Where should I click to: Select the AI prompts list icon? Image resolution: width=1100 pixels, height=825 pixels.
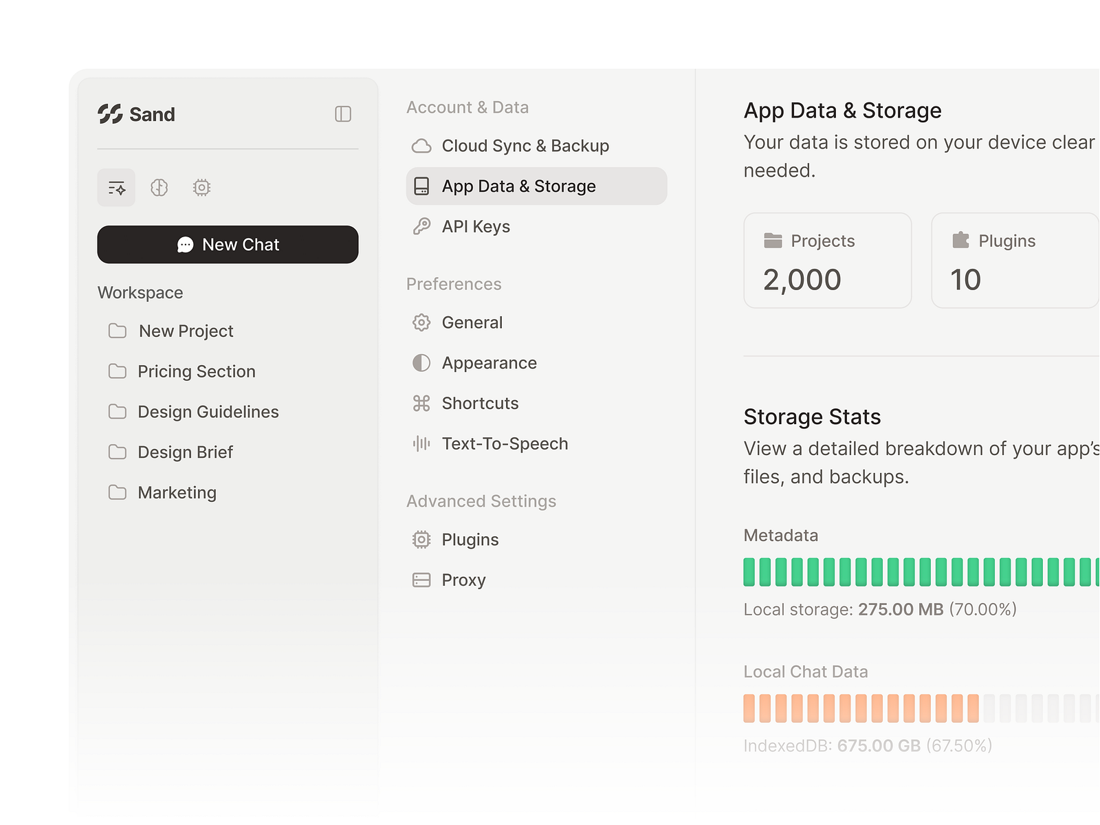(116, 187)
